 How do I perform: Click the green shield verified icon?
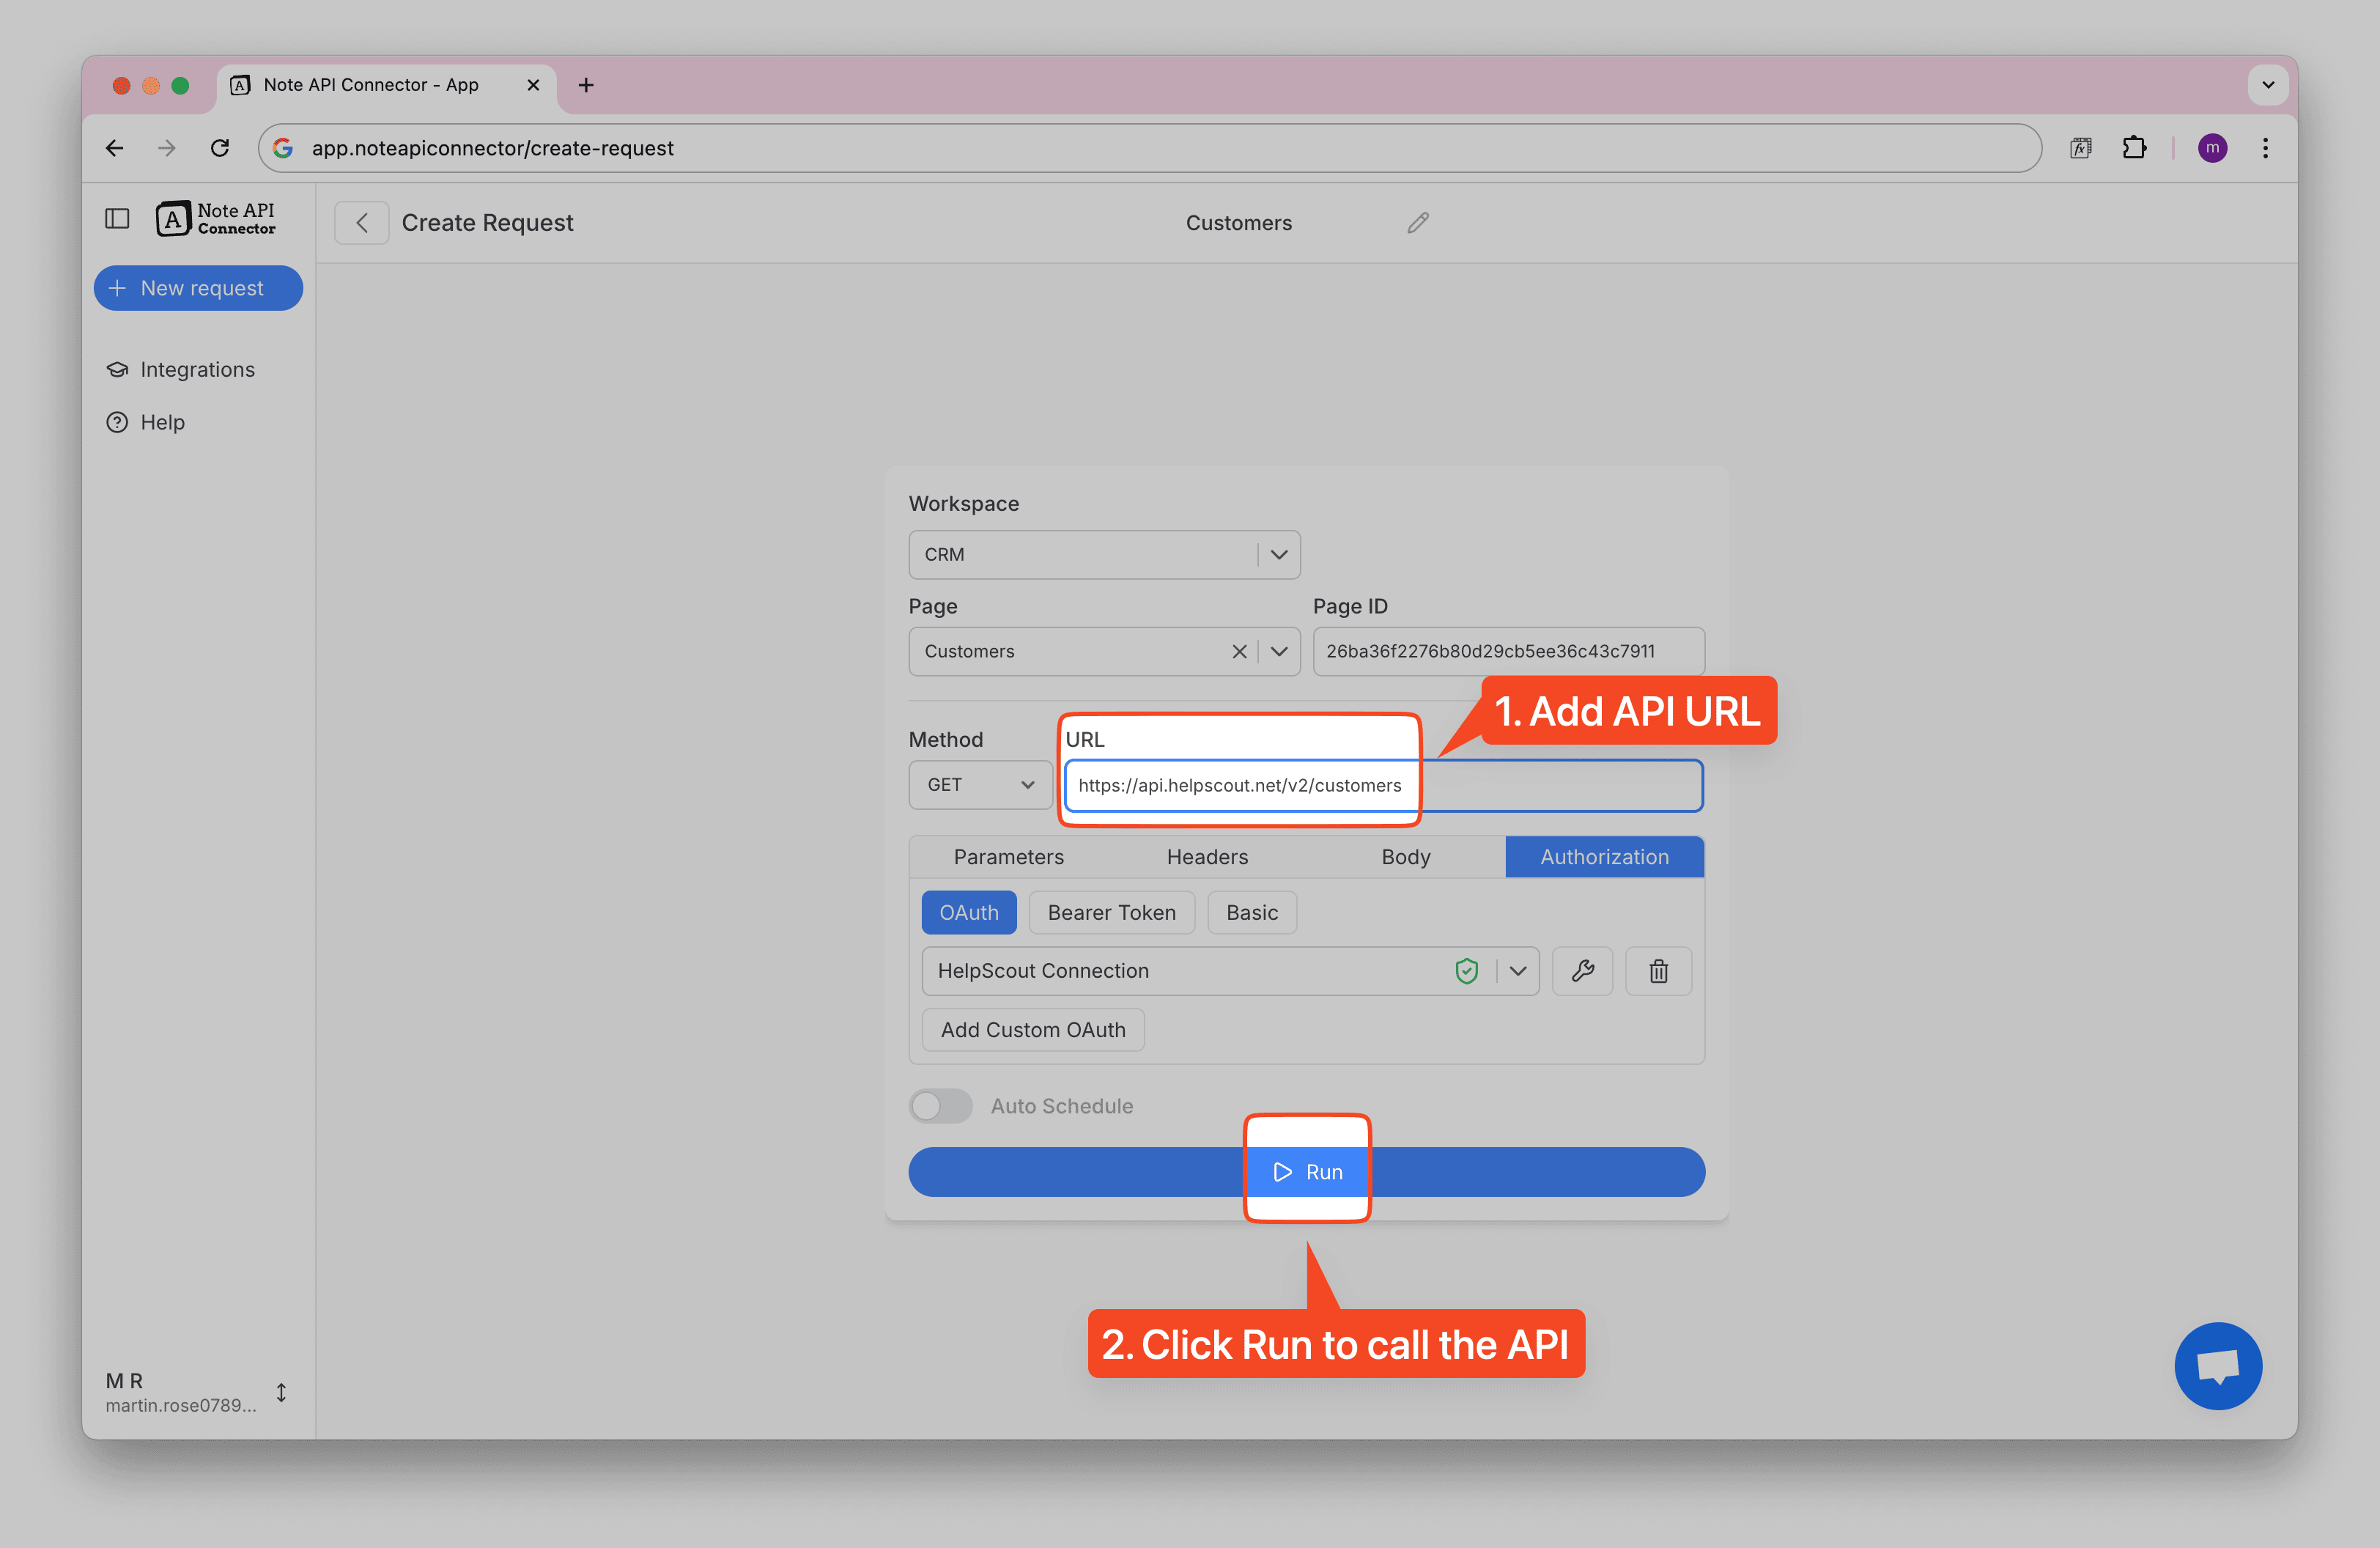click(1466, 971)
